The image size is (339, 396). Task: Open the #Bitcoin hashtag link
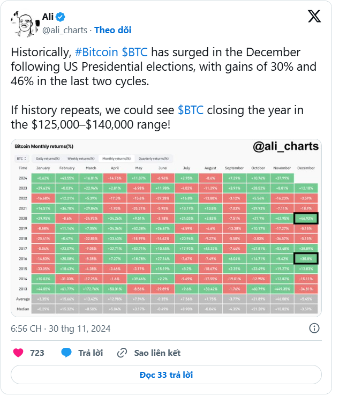click(x=96, y=53)
